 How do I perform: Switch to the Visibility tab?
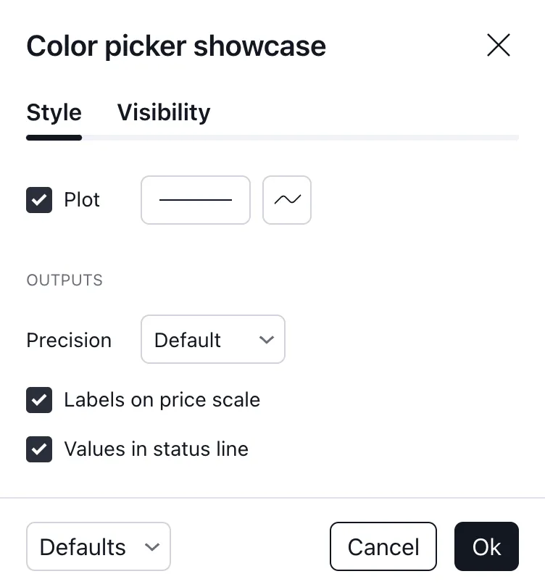click(164, 112)
